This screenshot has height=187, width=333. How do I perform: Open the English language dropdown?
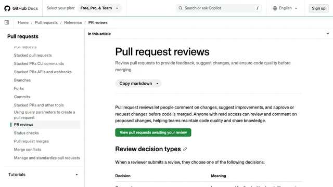285,8
